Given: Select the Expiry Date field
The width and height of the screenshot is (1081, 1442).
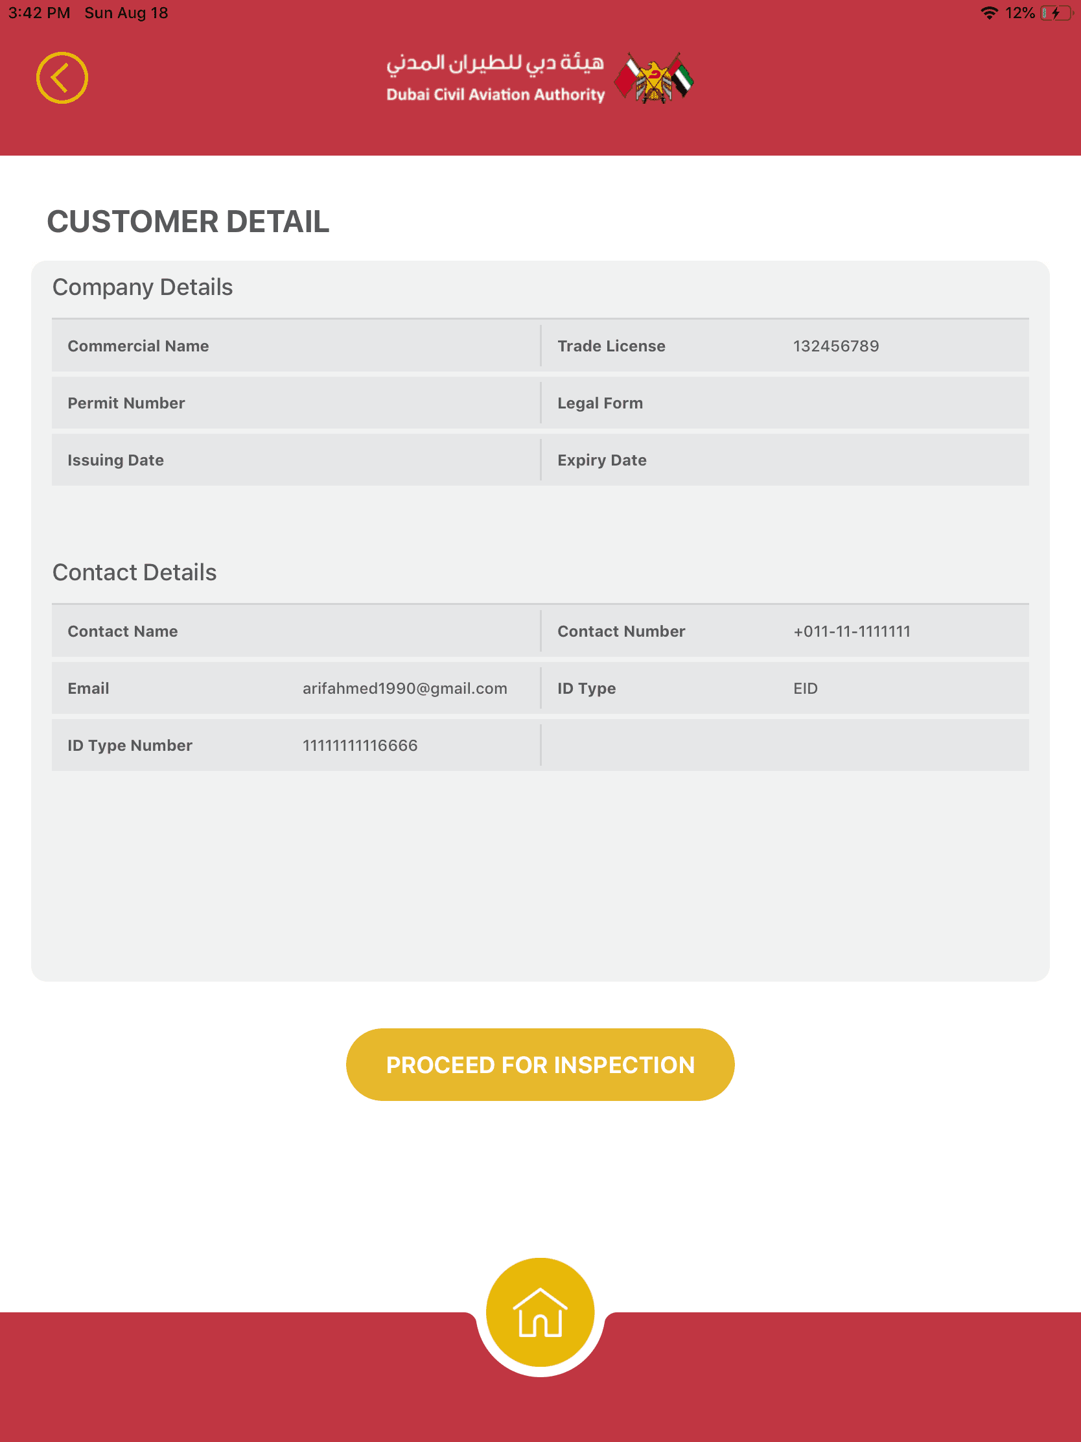Looking at the screenshot, I should (785, 460).
